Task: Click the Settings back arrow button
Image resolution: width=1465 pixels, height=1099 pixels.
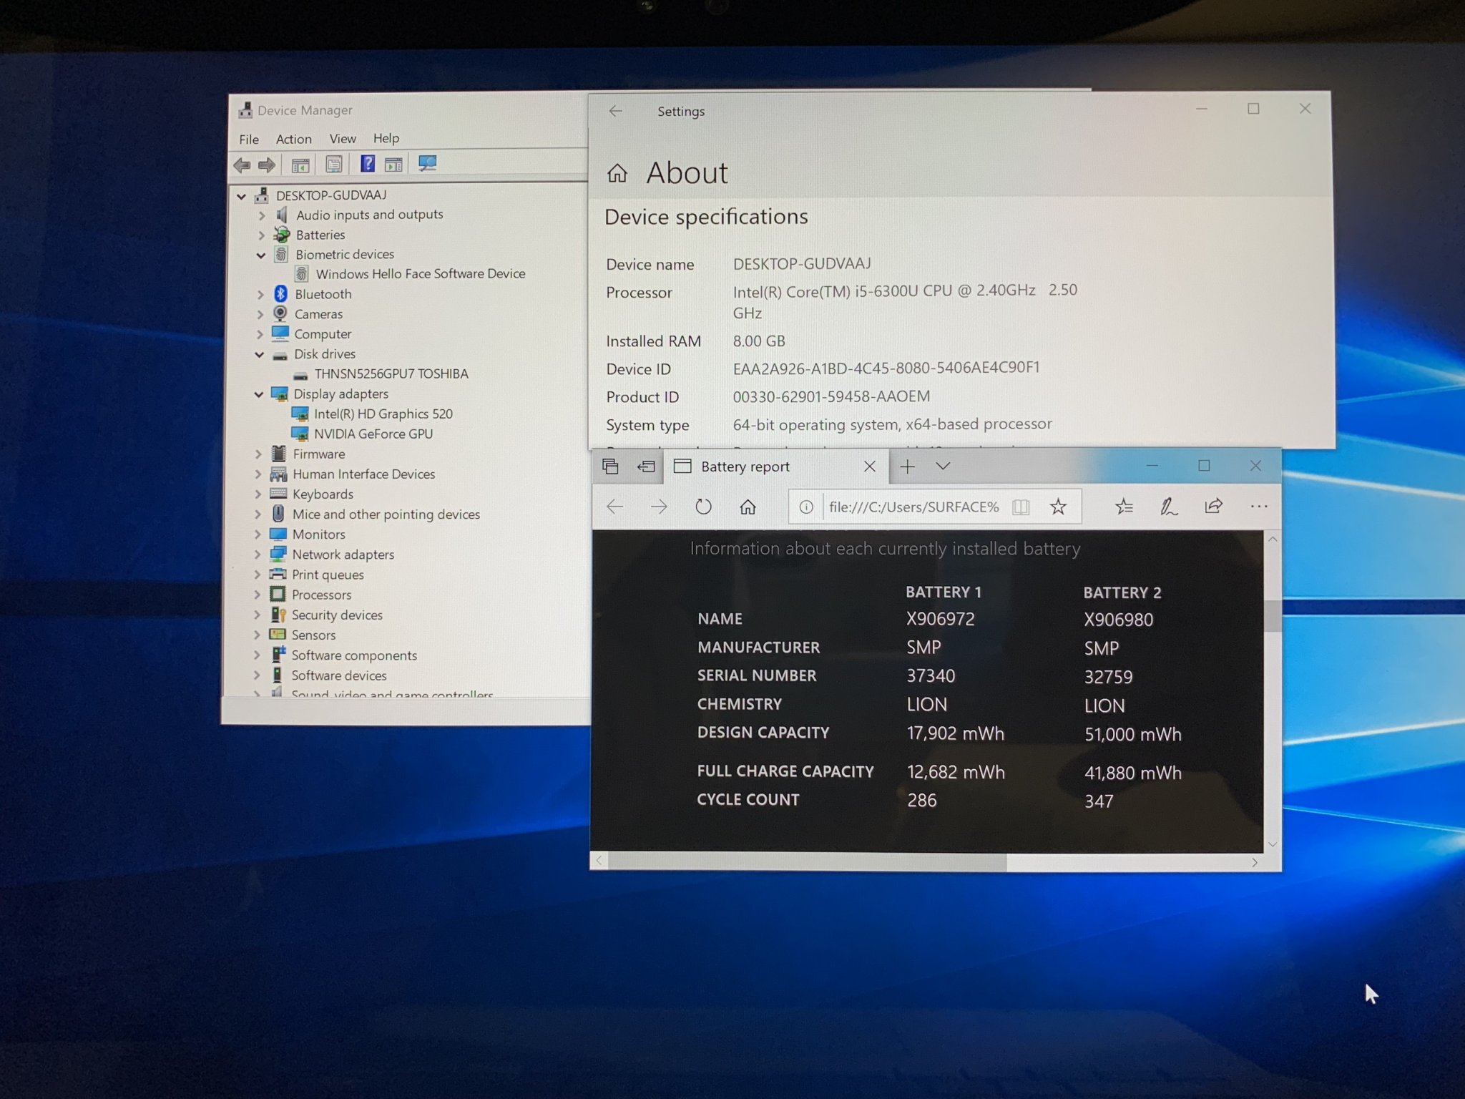Action: pyautogui.click(x=615, y=112)
